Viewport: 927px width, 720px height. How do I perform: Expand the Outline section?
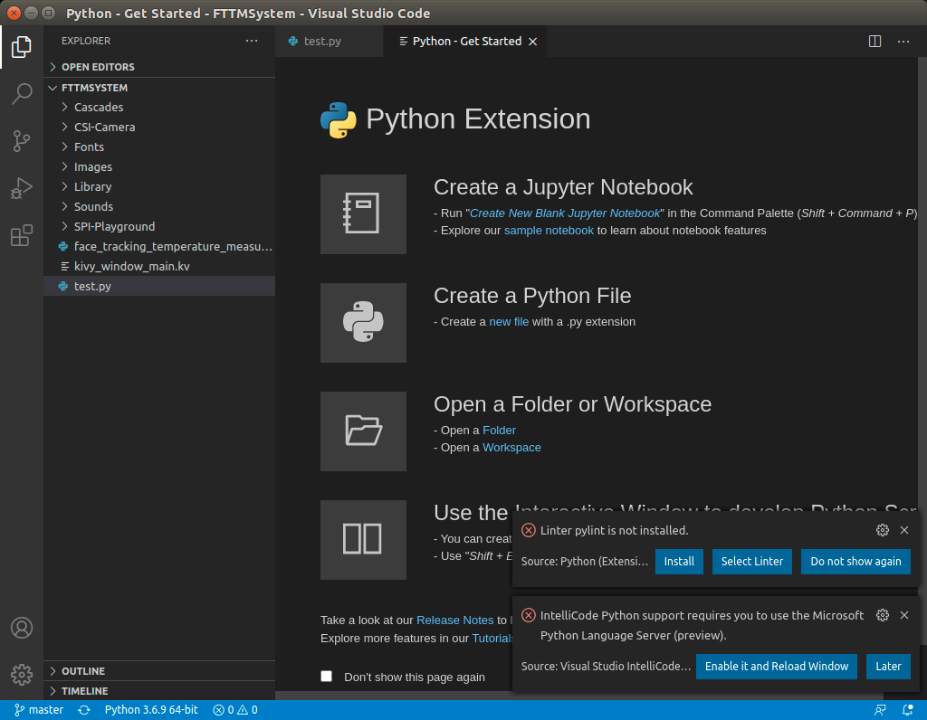coord(159,671)
